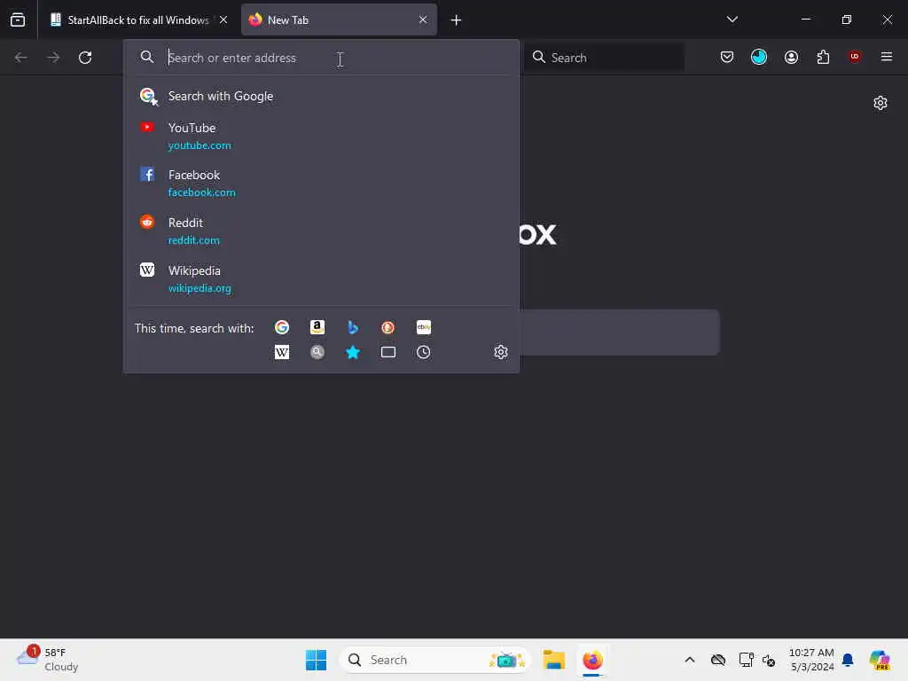Select the Facebook suggestion row
908x681 pixels.
point(322,183)
